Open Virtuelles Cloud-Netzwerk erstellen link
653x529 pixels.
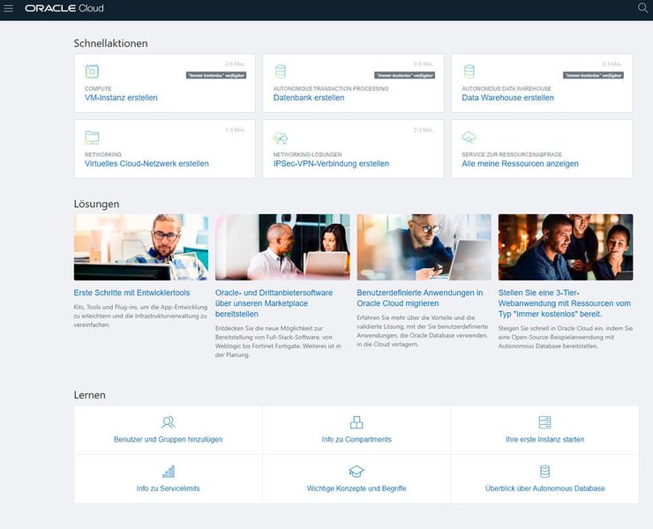click(x=146, y=164)
